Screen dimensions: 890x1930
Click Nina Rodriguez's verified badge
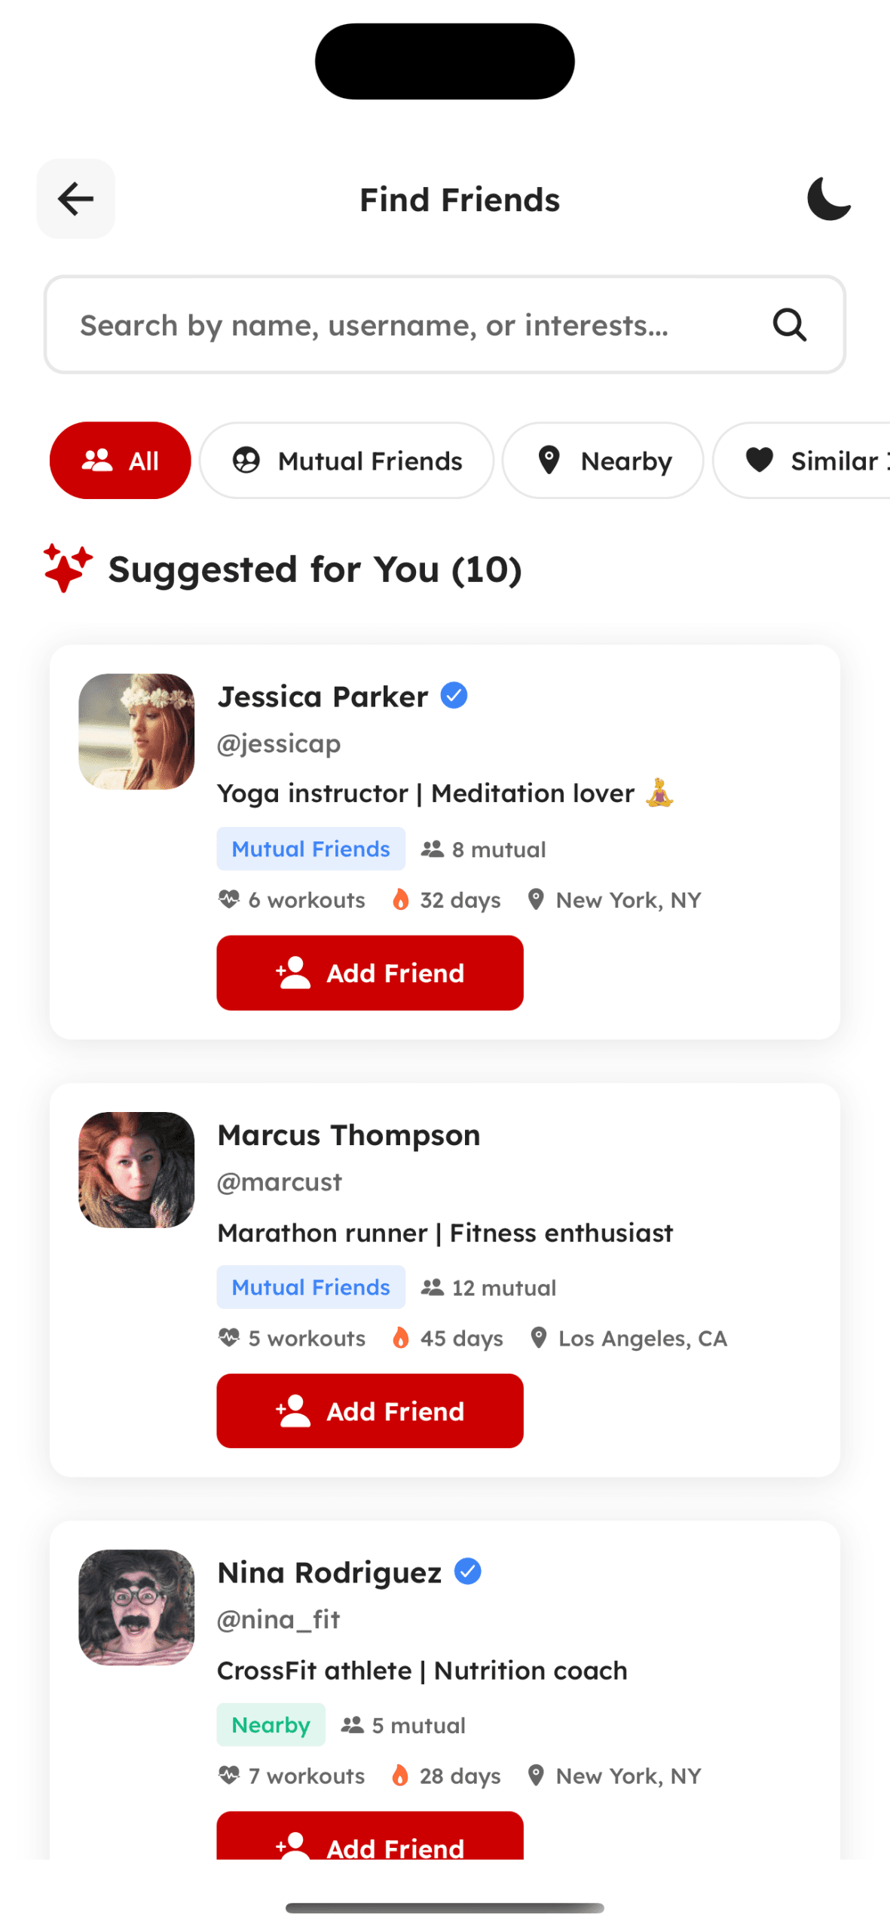pyautogui.click(x=467, y=1572)
